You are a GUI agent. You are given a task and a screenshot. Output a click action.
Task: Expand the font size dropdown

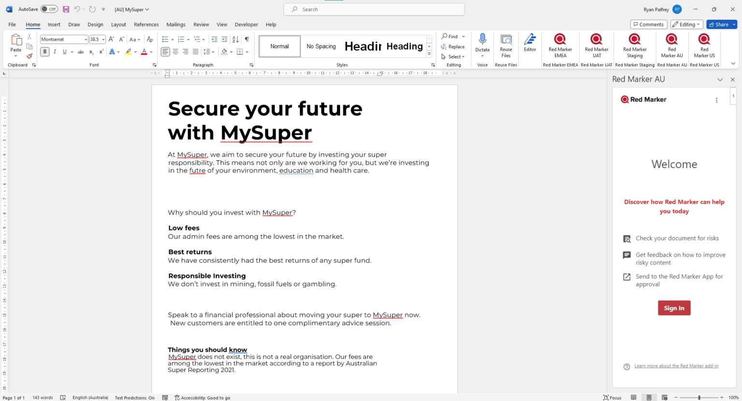pyautogui.click(x=103, y=40)
